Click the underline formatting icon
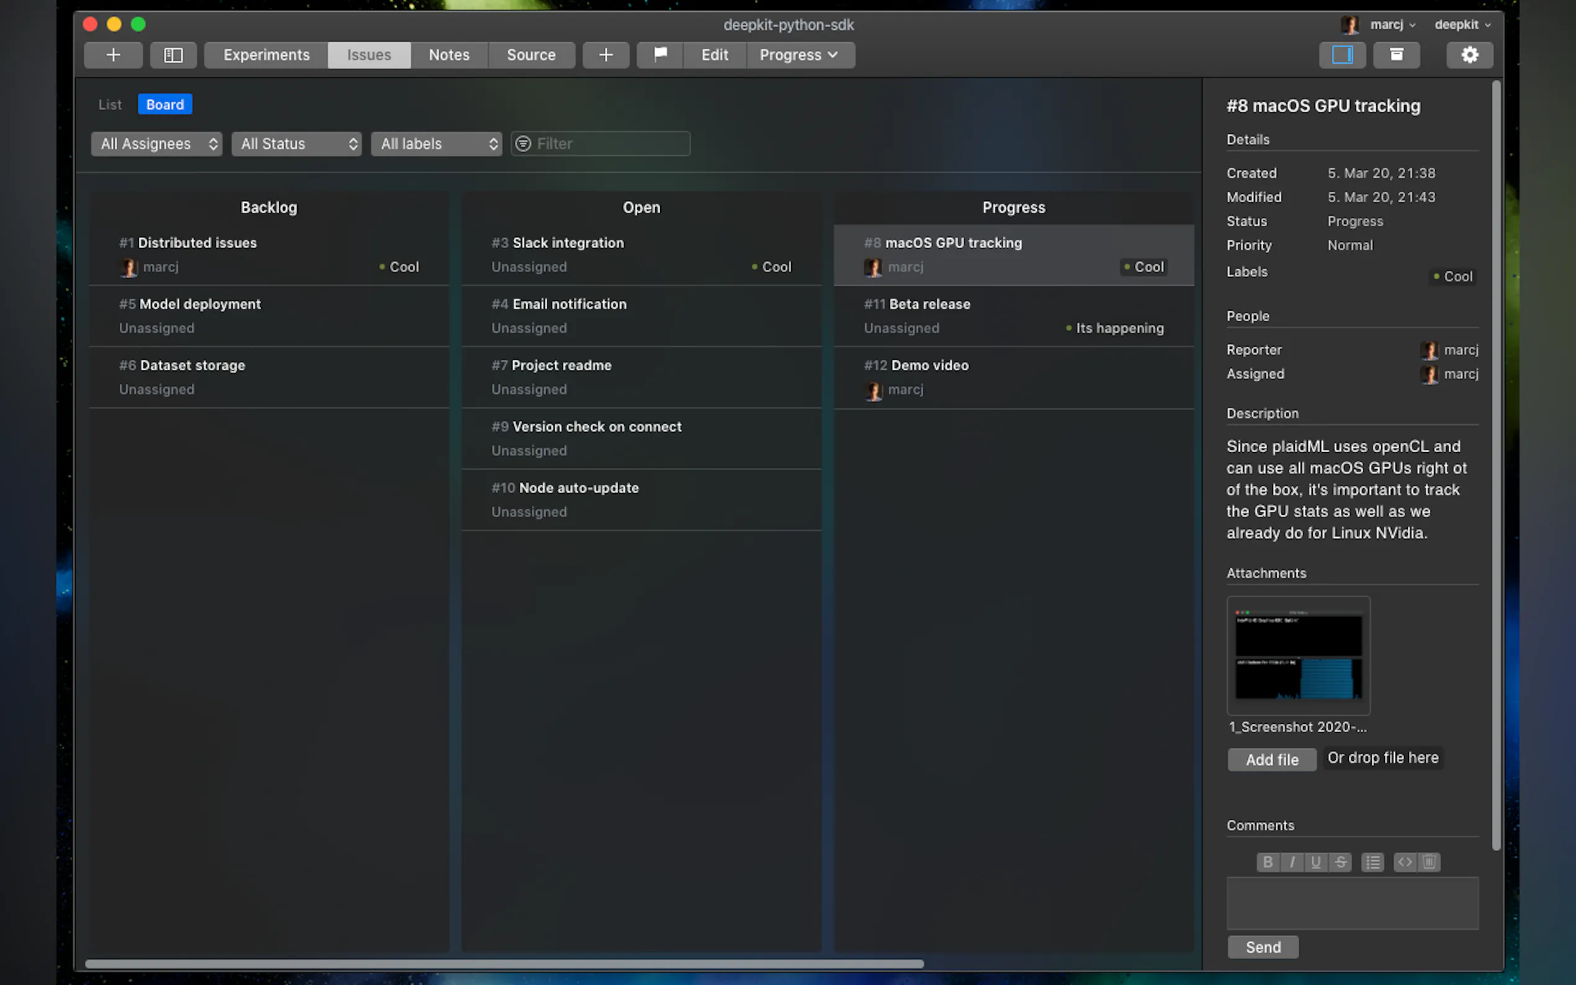 (x=1315, y=862)
